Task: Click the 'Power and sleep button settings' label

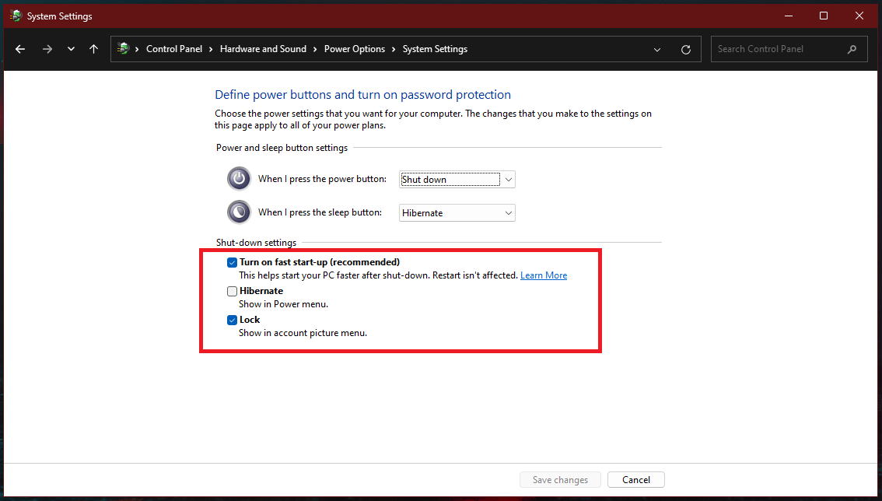Action: (x=282, y=148)
